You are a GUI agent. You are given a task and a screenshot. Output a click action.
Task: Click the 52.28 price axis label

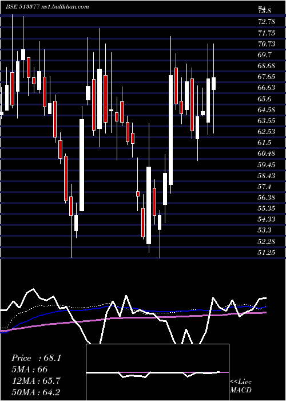pos(267,241)
